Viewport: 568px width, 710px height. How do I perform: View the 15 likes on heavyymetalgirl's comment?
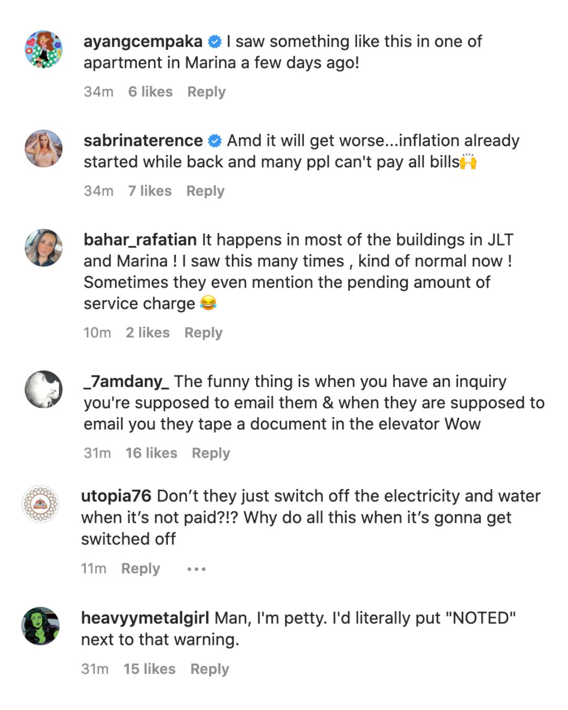point(149,668)
